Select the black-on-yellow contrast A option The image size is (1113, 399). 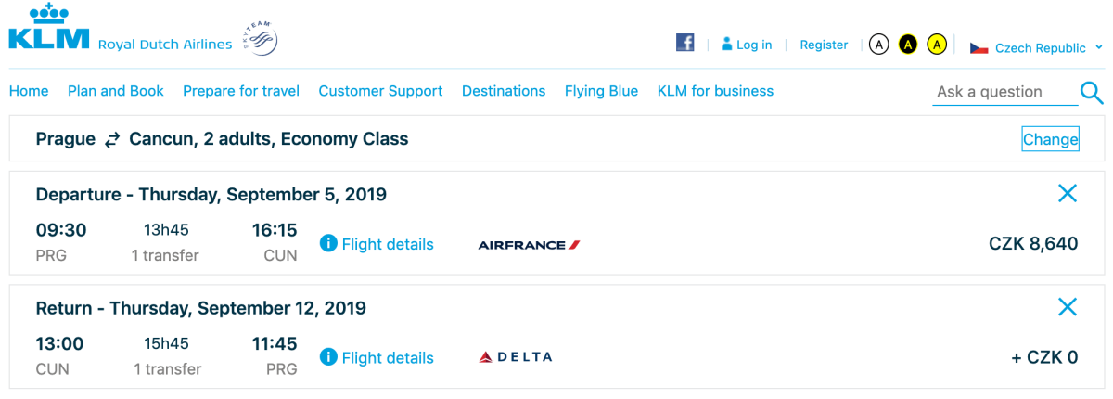[908, 45]
